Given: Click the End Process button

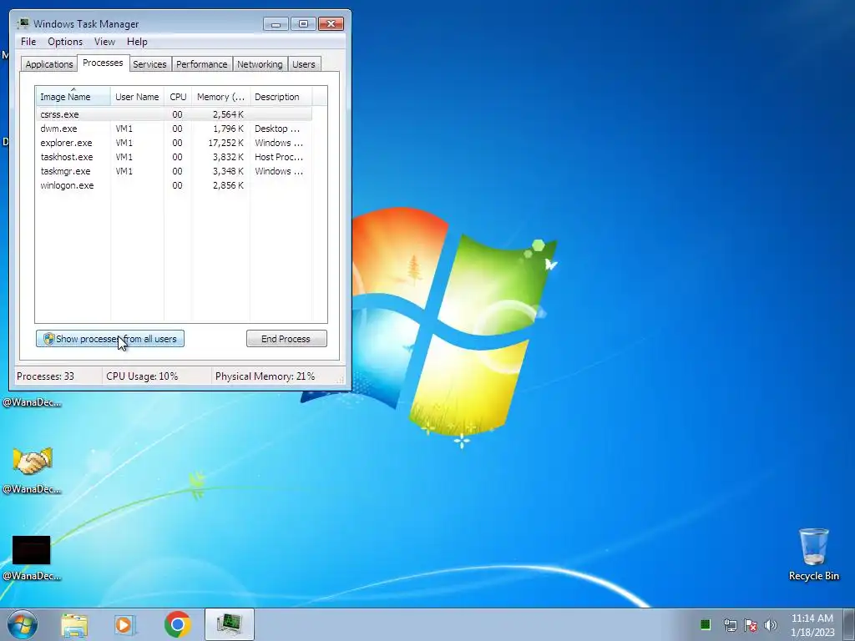Looking at the screenshot, I should pos(286,339).
